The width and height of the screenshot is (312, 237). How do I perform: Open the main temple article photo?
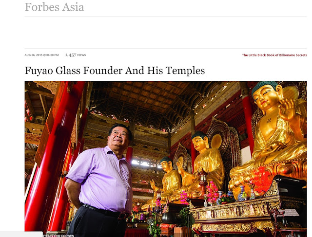[x=166, y=159]
